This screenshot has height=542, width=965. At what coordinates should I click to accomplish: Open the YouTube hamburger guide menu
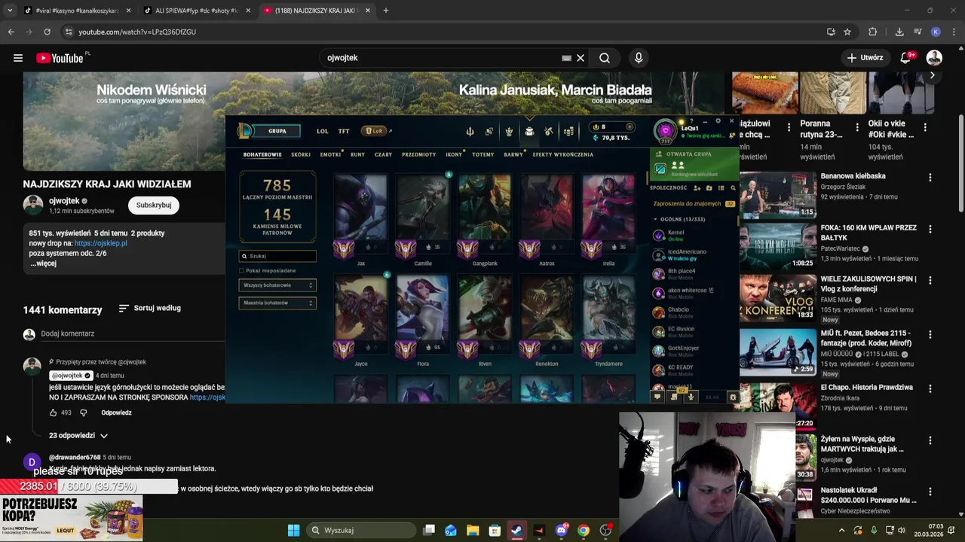point(18,58)
